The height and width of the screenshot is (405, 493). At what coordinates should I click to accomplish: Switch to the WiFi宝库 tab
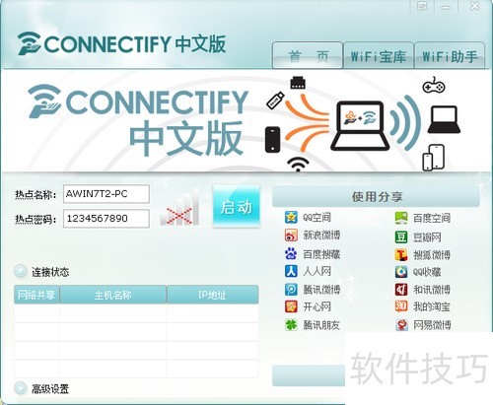[x=379, y=55]
